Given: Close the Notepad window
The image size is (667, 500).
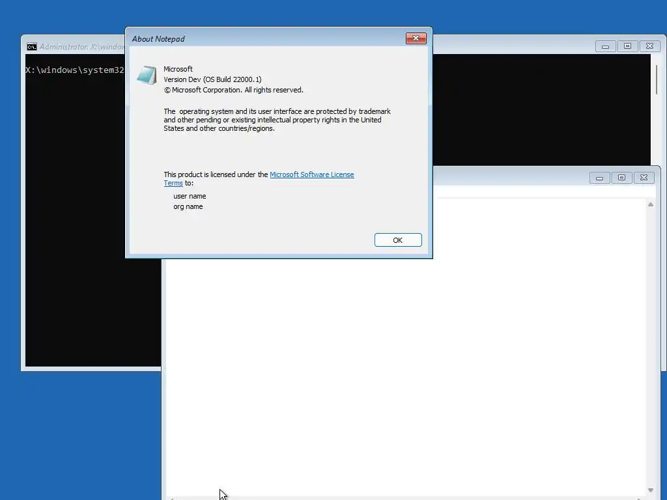Looking at the screenshot, I should (644, 178).
